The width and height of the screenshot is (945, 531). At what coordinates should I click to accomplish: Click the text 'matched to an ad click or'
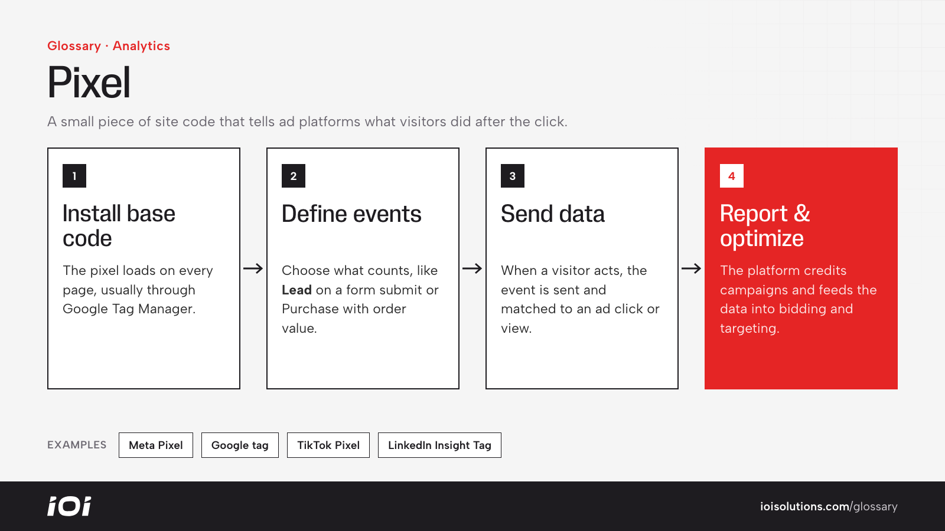point(580,309)
